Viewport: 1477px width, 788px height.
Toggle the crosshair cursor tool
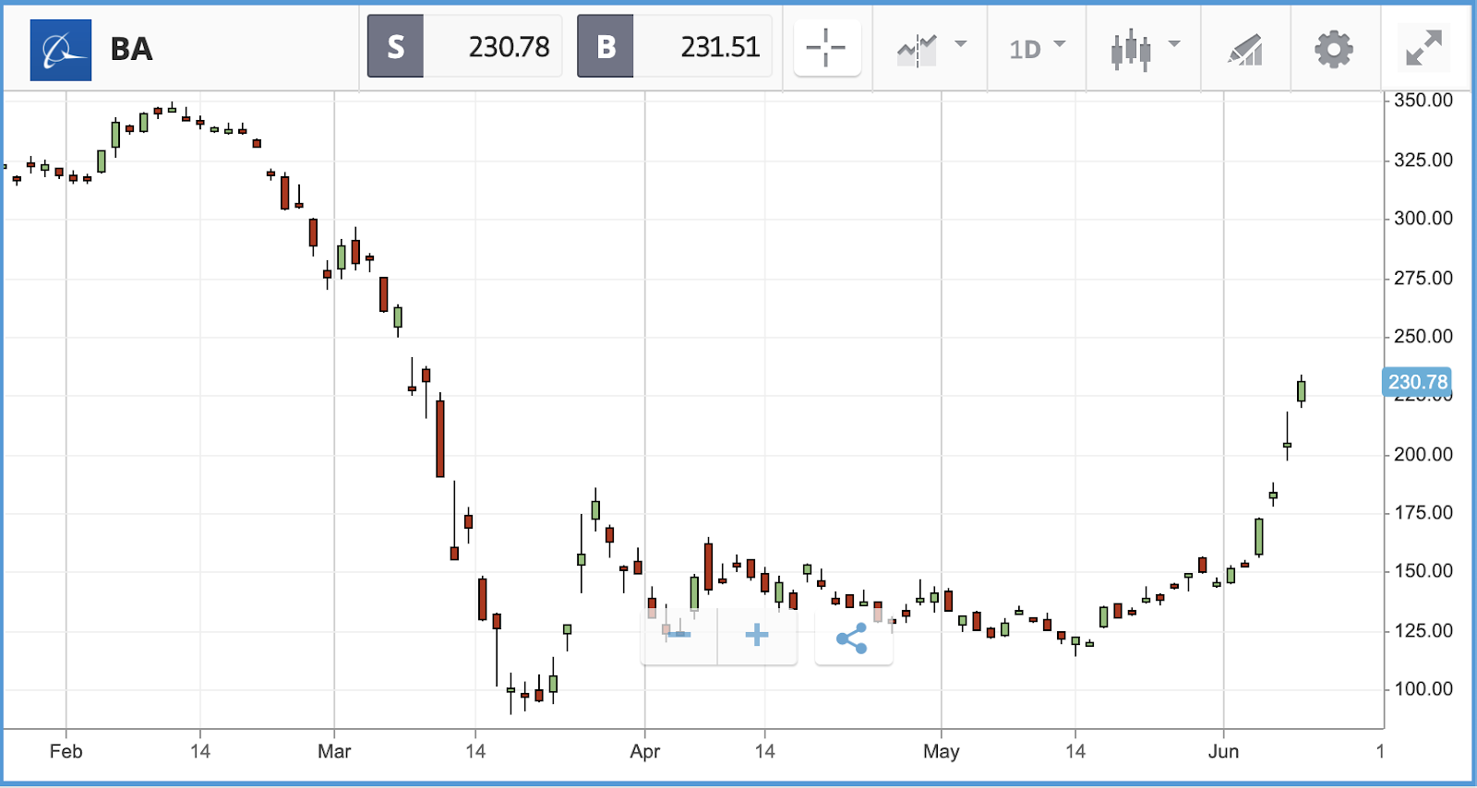[827, 48]
